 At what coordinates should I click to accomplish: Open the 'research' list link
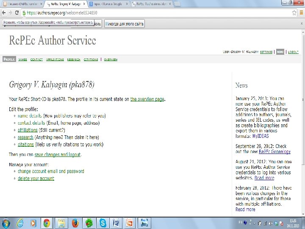25,137
